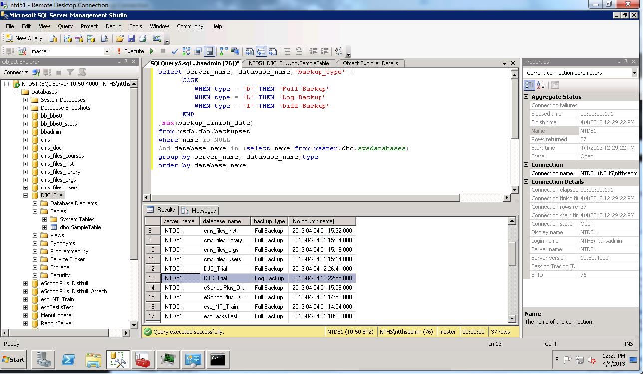
Task: Switch to NTD51.DJC_Tri...bo.SampleTable tab
Action: point(289,63)
